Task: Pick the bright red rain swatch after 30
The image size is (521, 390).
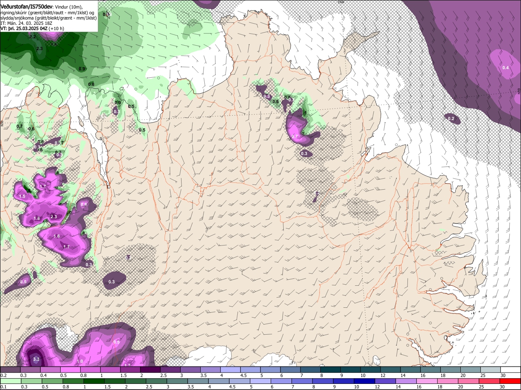Action: (511, 381)
